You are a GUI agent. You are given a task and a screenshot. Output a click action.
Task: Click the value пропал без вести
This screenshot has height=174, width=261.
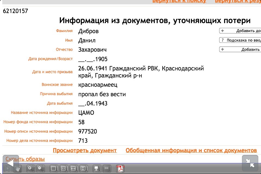click(x=102, y=94)
